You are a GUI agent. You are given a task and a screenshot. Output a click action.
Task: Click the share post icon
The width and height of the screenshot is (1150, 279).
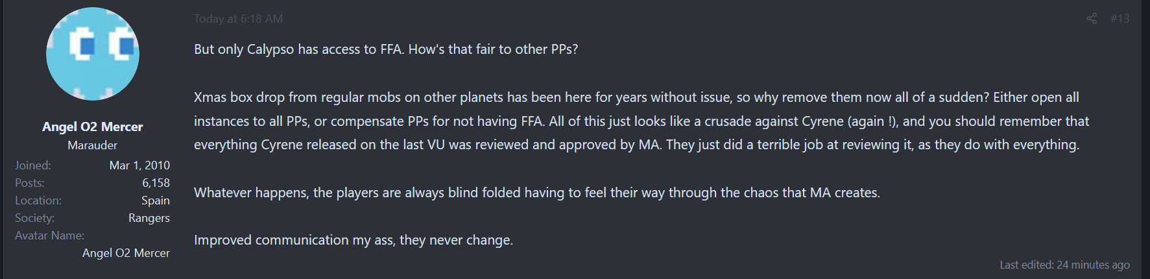point(1092,19)
